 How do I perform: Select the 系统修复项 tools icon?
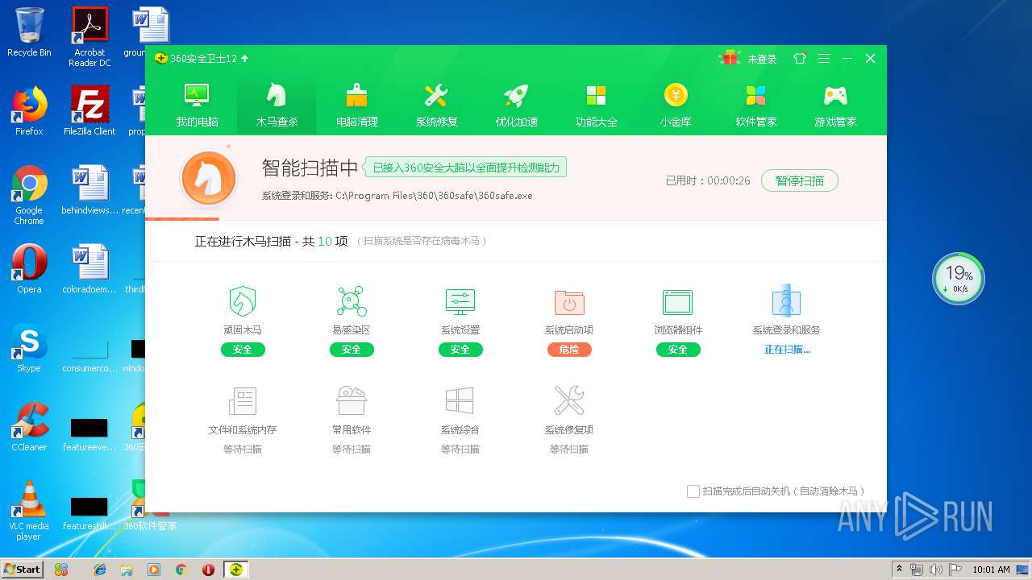click(569, 401)
